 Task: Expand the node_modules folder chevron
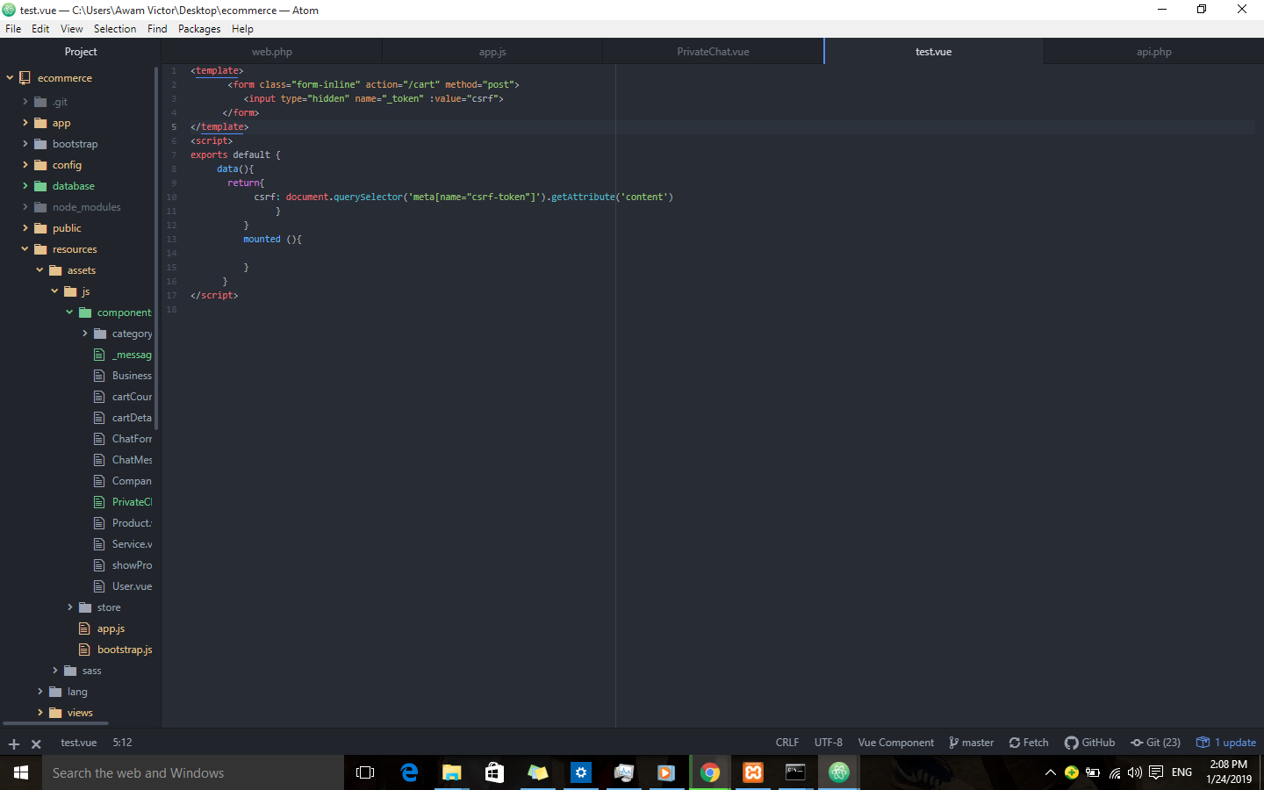[25, 207]
